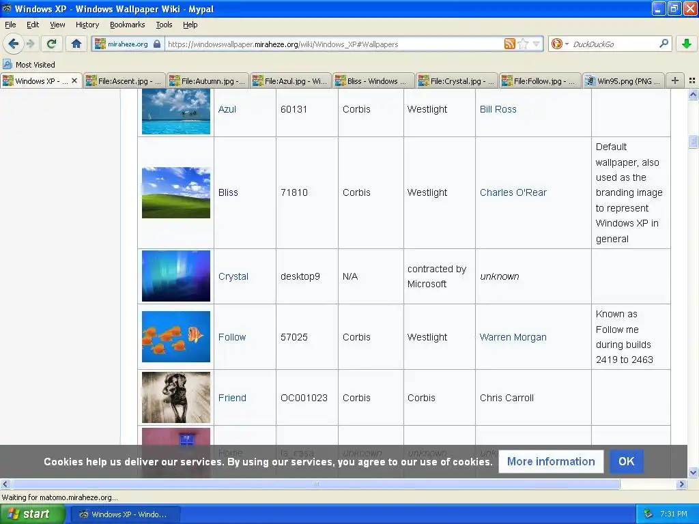Bookmark this page with the star icon
The height and width of the screenshot is (524, 699).
[524, 44]
